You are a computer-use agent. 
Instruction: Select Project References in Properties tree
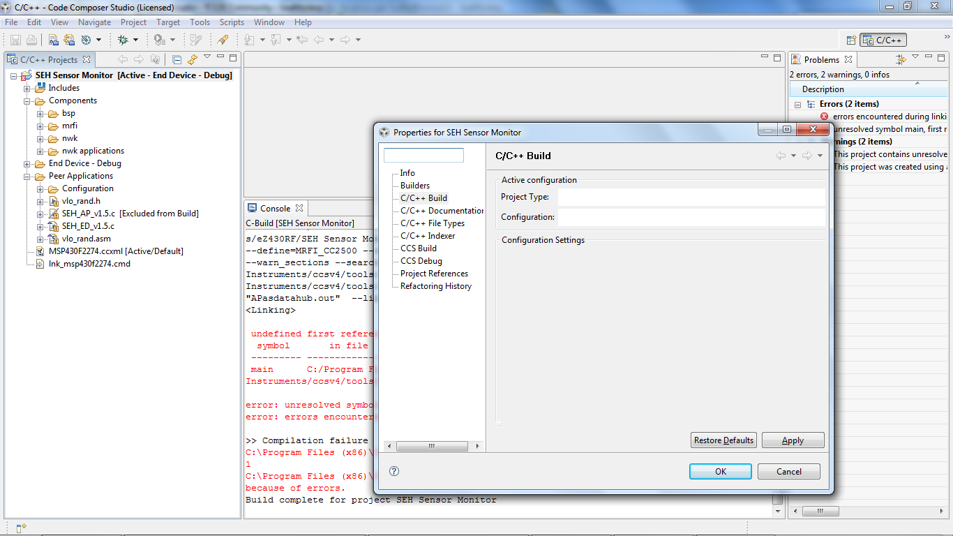pos(434,274)
